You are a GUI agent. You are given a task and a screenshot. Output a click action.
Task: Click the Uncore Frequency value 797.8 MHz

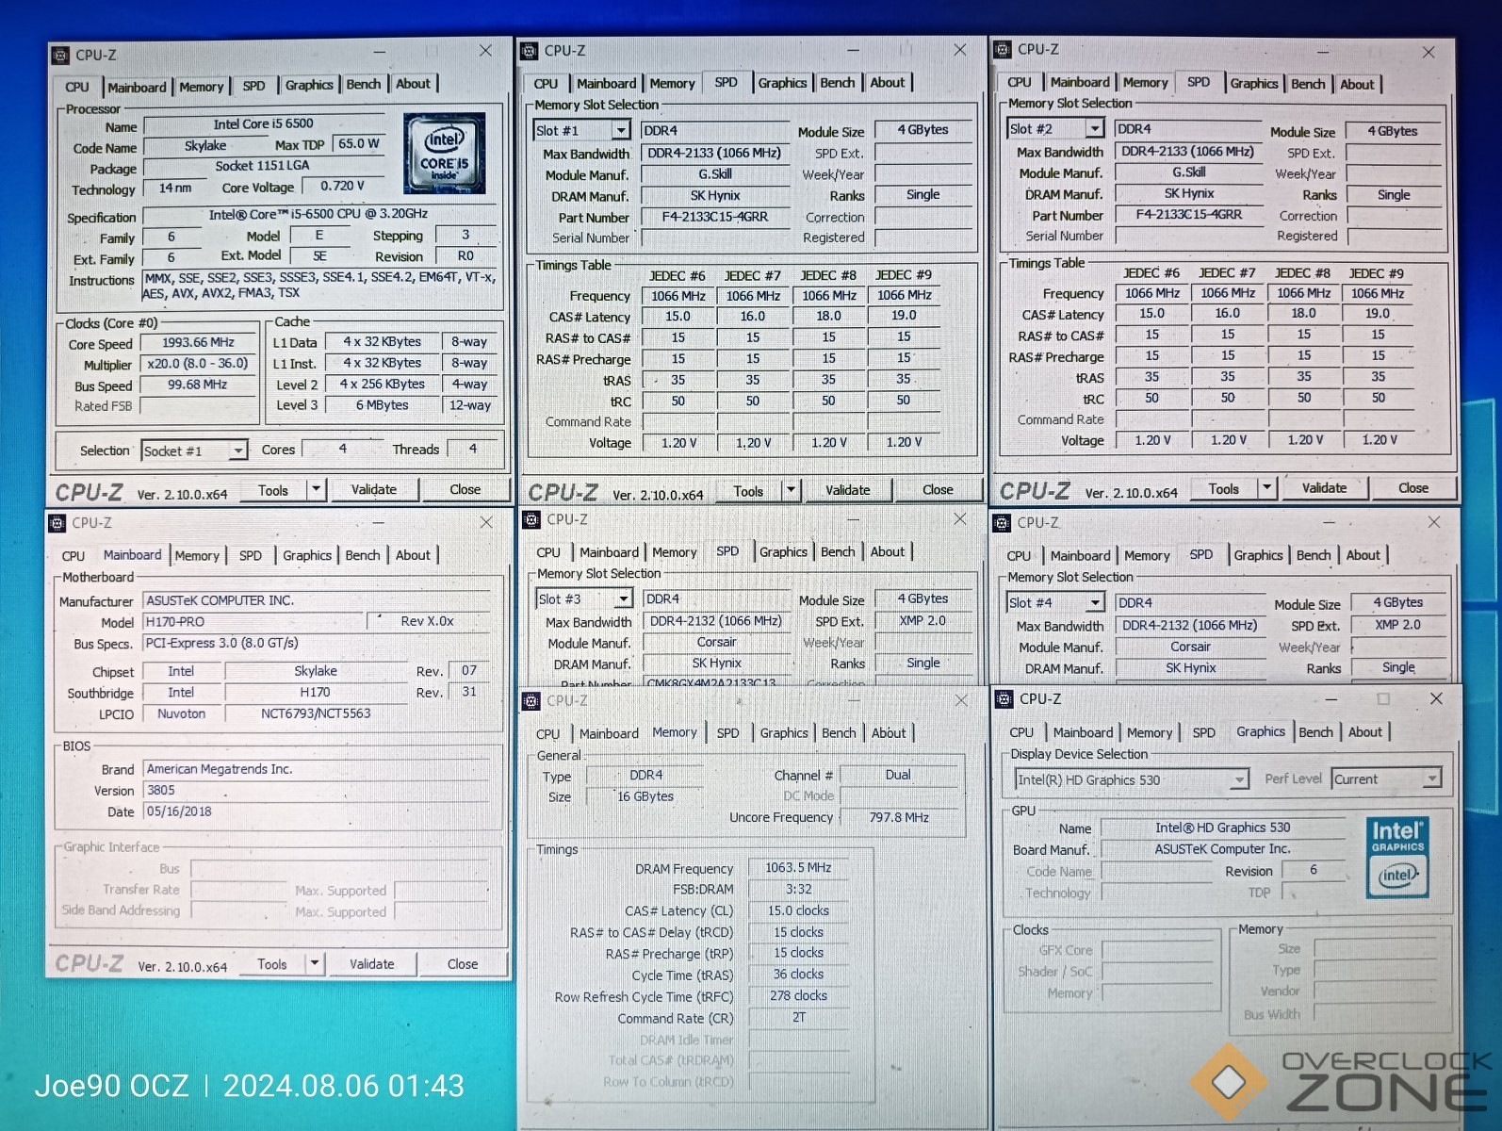point(899,817)
